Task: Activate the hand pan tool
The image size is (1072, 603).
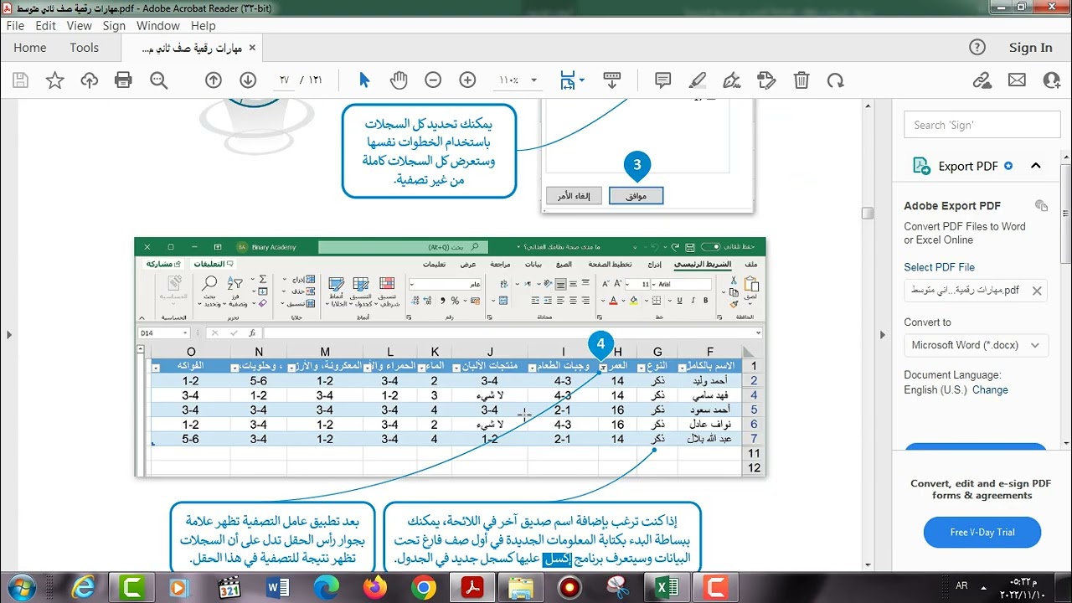Action: [399, 80]
